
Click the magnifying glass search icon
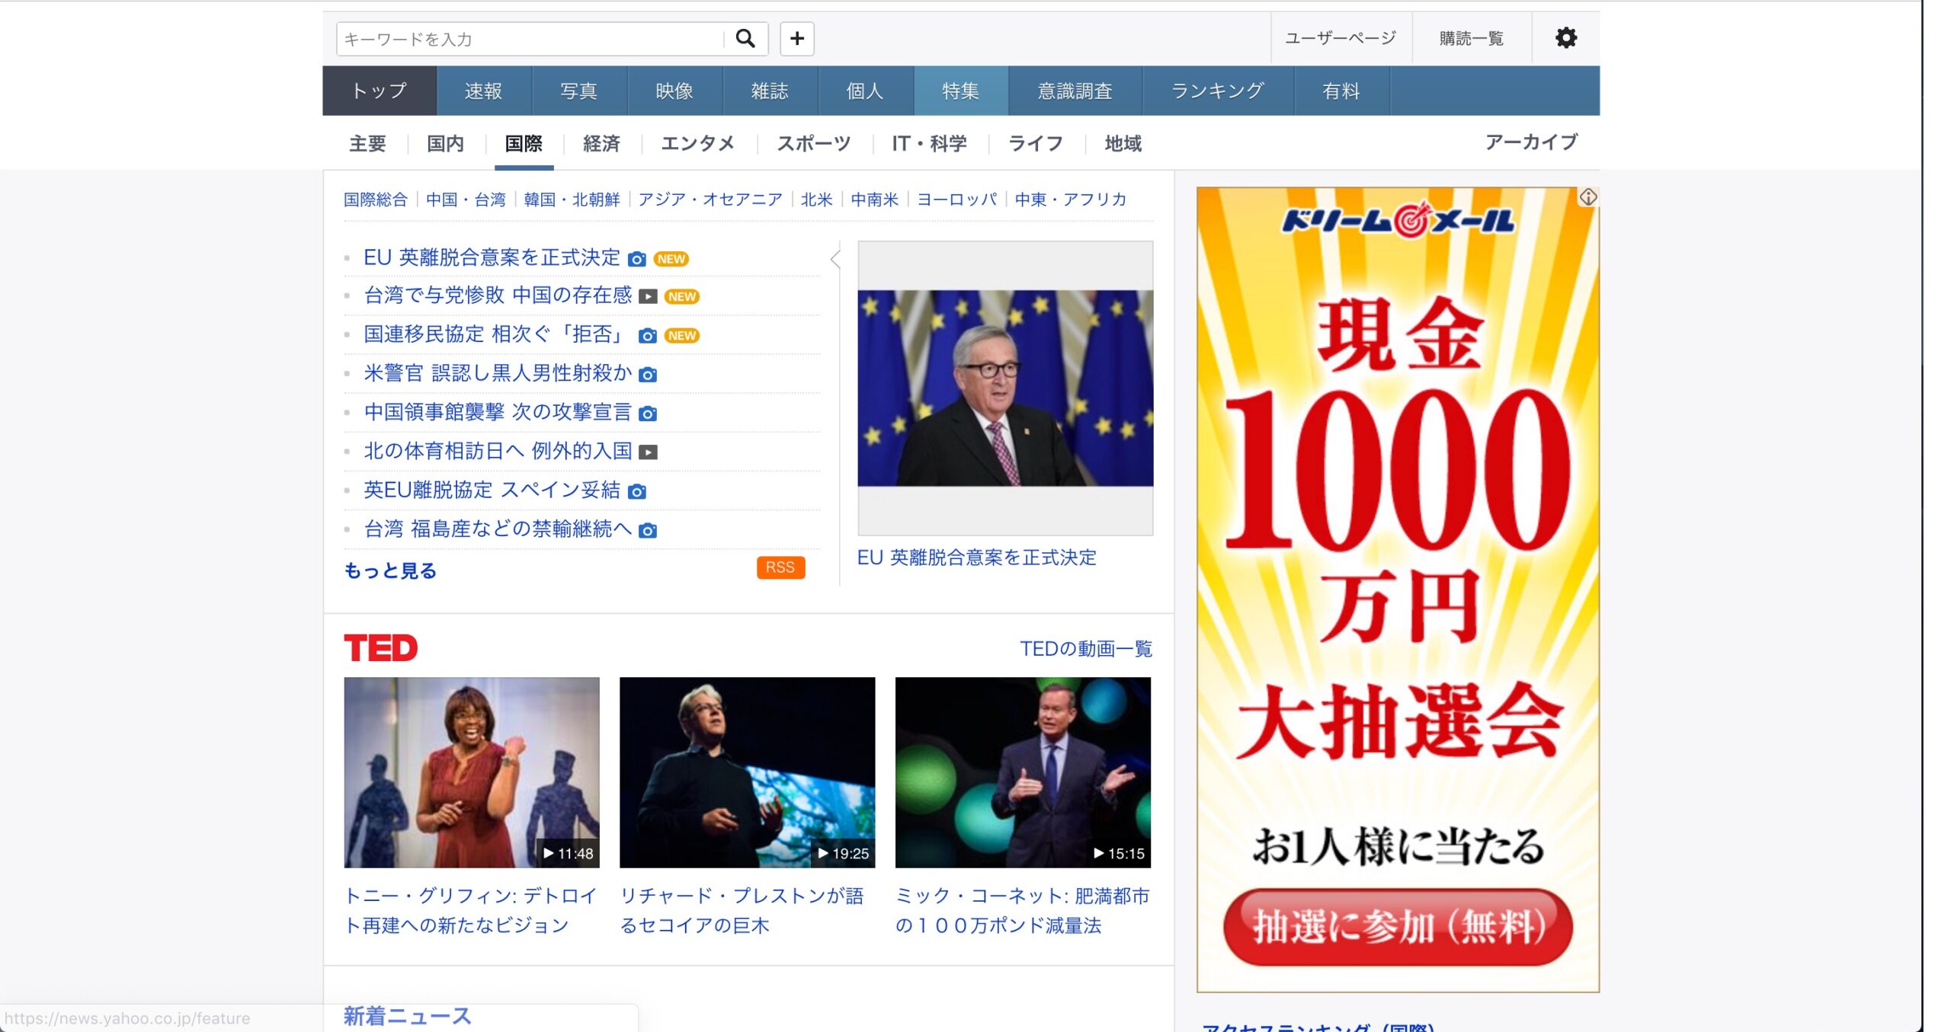[x=745, y=38]
